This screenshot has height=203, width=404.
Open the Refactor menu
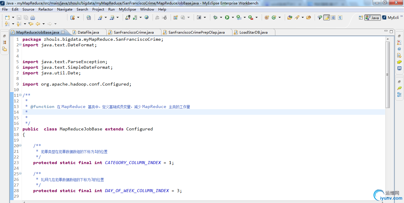pyautogui.click(x=46, y=9)
